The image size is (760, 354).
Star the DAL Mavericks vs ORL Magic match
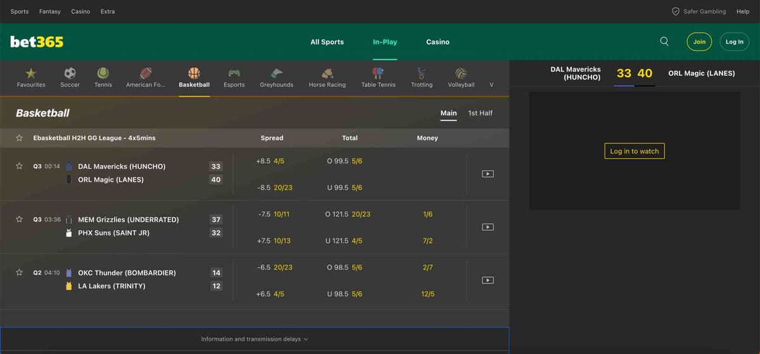coord(20,166)
